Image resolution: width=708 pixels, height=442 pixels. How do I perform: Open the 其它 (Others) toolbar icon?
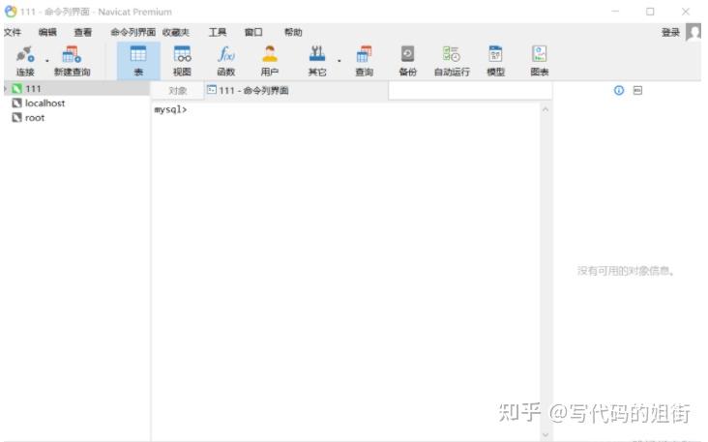(317, 61)
